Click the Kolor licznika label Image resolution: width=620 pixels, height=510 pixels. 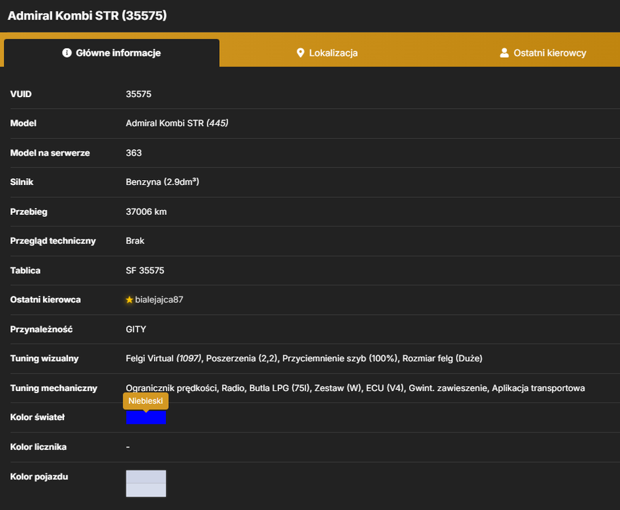pyautogui.click(x=38, y=447)
